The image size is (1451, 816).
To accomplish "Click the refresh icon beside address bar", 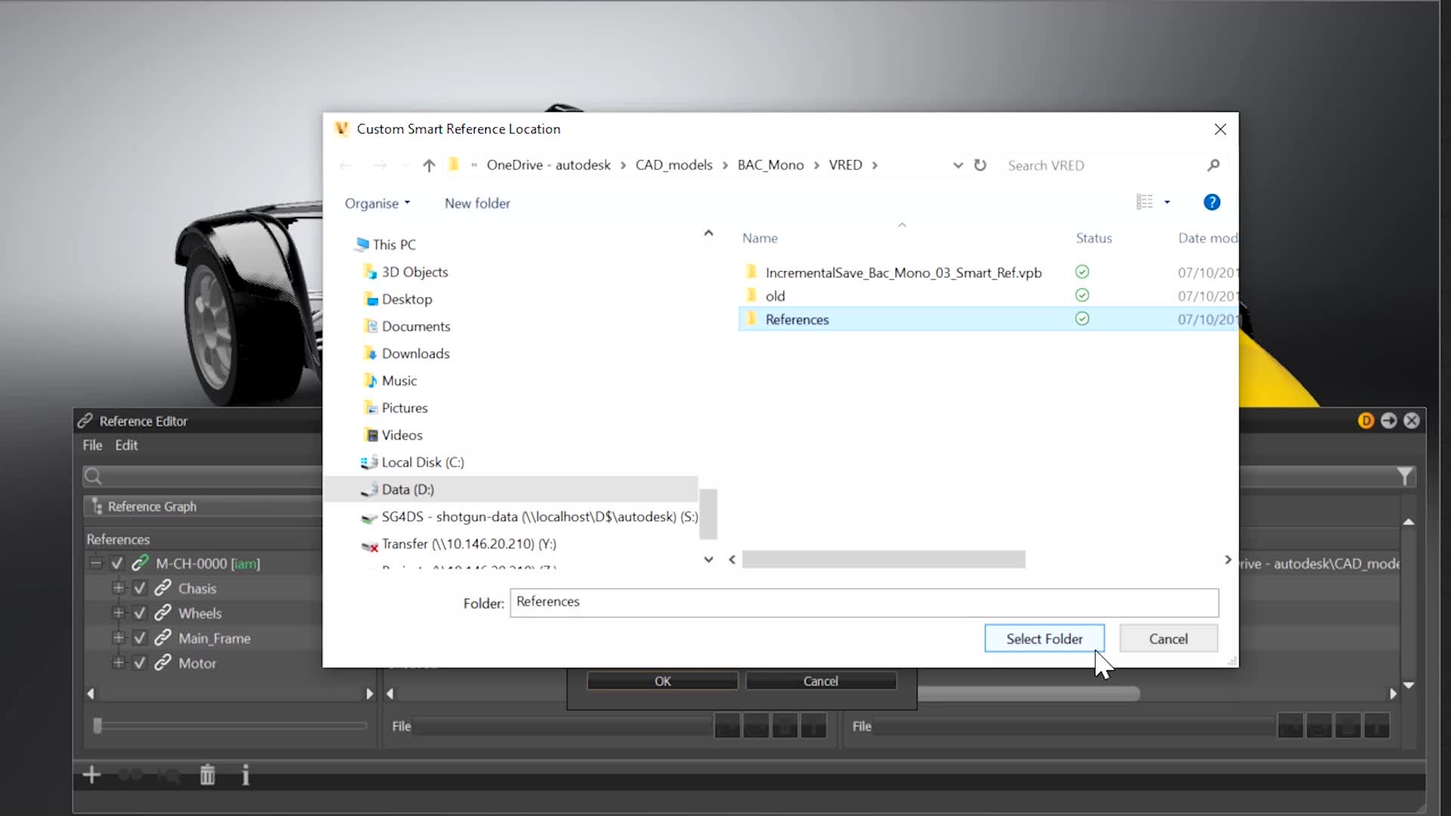I will tap(980, 165).
